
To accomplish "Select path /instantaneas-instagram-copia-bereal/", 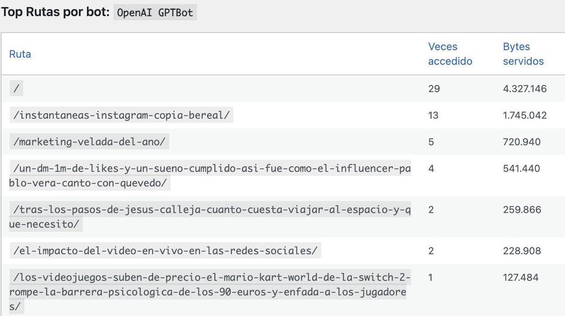I will click(121, 115).
